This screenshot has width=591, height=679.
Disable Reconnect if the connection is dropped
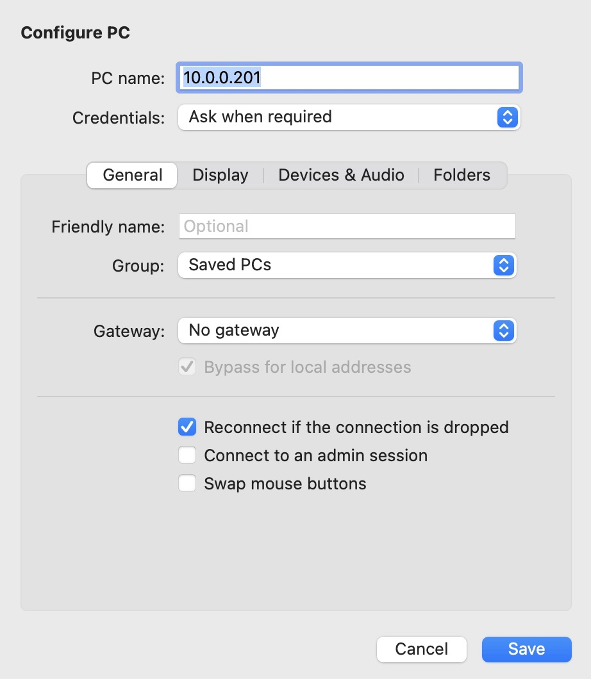click(187, 427)
